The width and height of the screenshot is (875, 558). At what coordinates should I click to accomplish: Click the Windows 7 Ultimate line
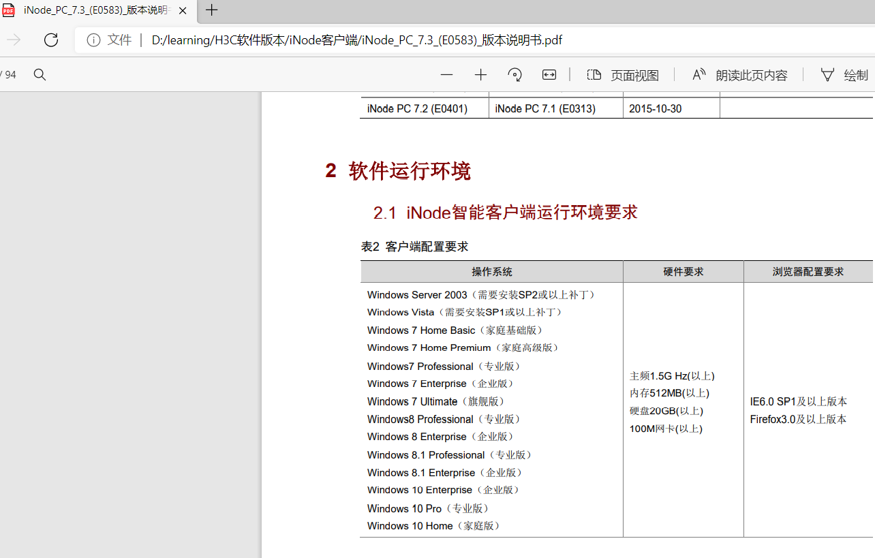(437, 402)
